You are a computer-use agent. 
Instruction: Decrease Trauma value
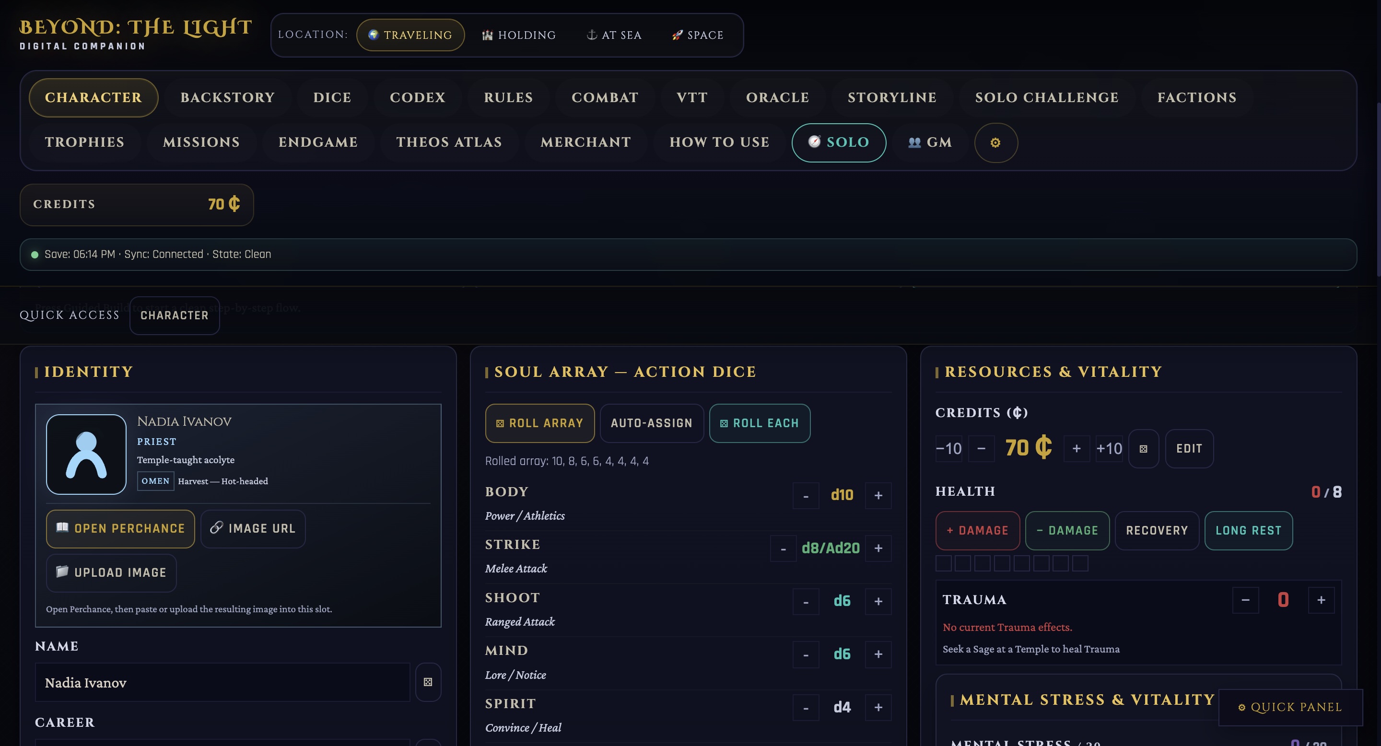tap(1245, 600)
